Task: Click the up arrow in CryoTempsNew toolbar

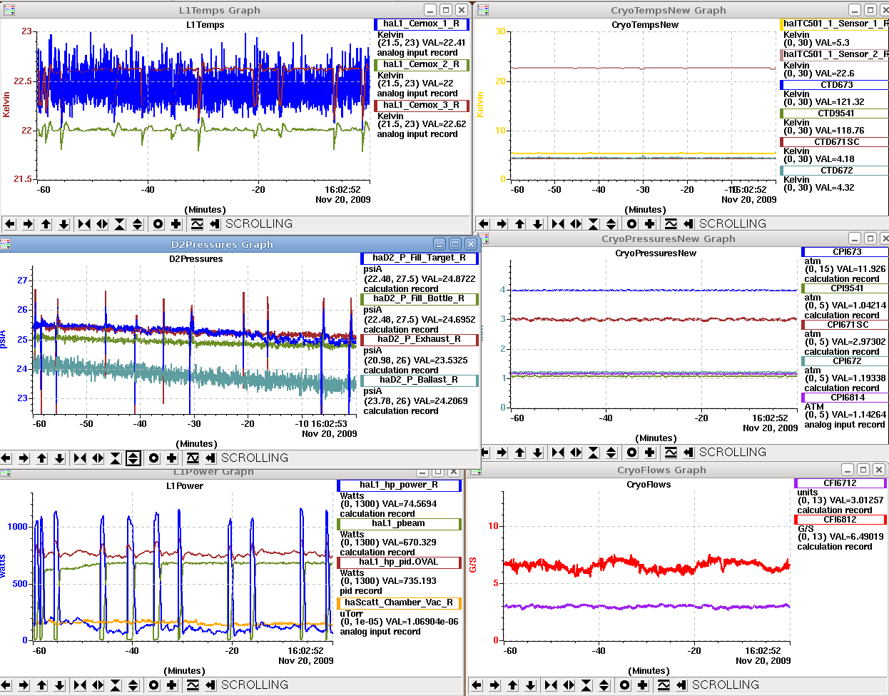Action: point(519,224)
